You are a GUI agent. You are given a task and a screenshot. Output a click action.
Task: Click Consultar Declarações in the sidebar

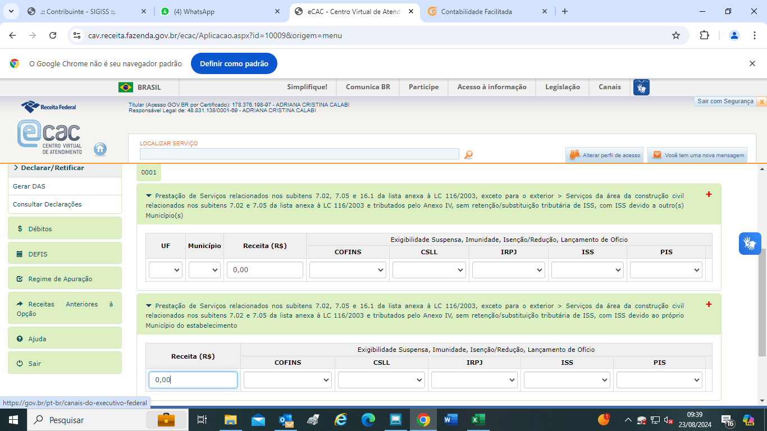click(x=65, y=204)
